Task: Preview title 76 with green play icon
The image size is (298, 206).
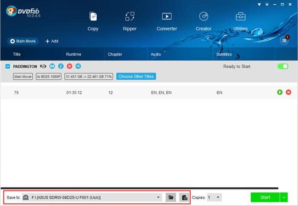Action: pos(280,92)
